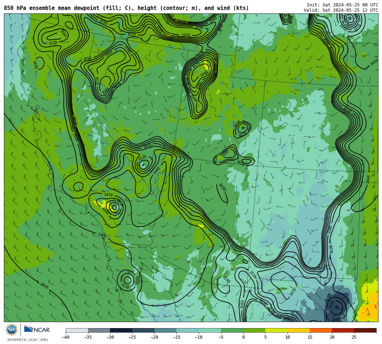Click the -25 colorbar tick label
The width and height of the screenshot is (382, 344).
pyautogui.click(x=132, y=337)
